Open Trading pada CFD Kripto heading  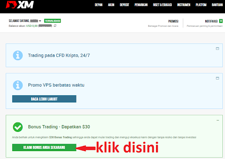click(59, 55)
